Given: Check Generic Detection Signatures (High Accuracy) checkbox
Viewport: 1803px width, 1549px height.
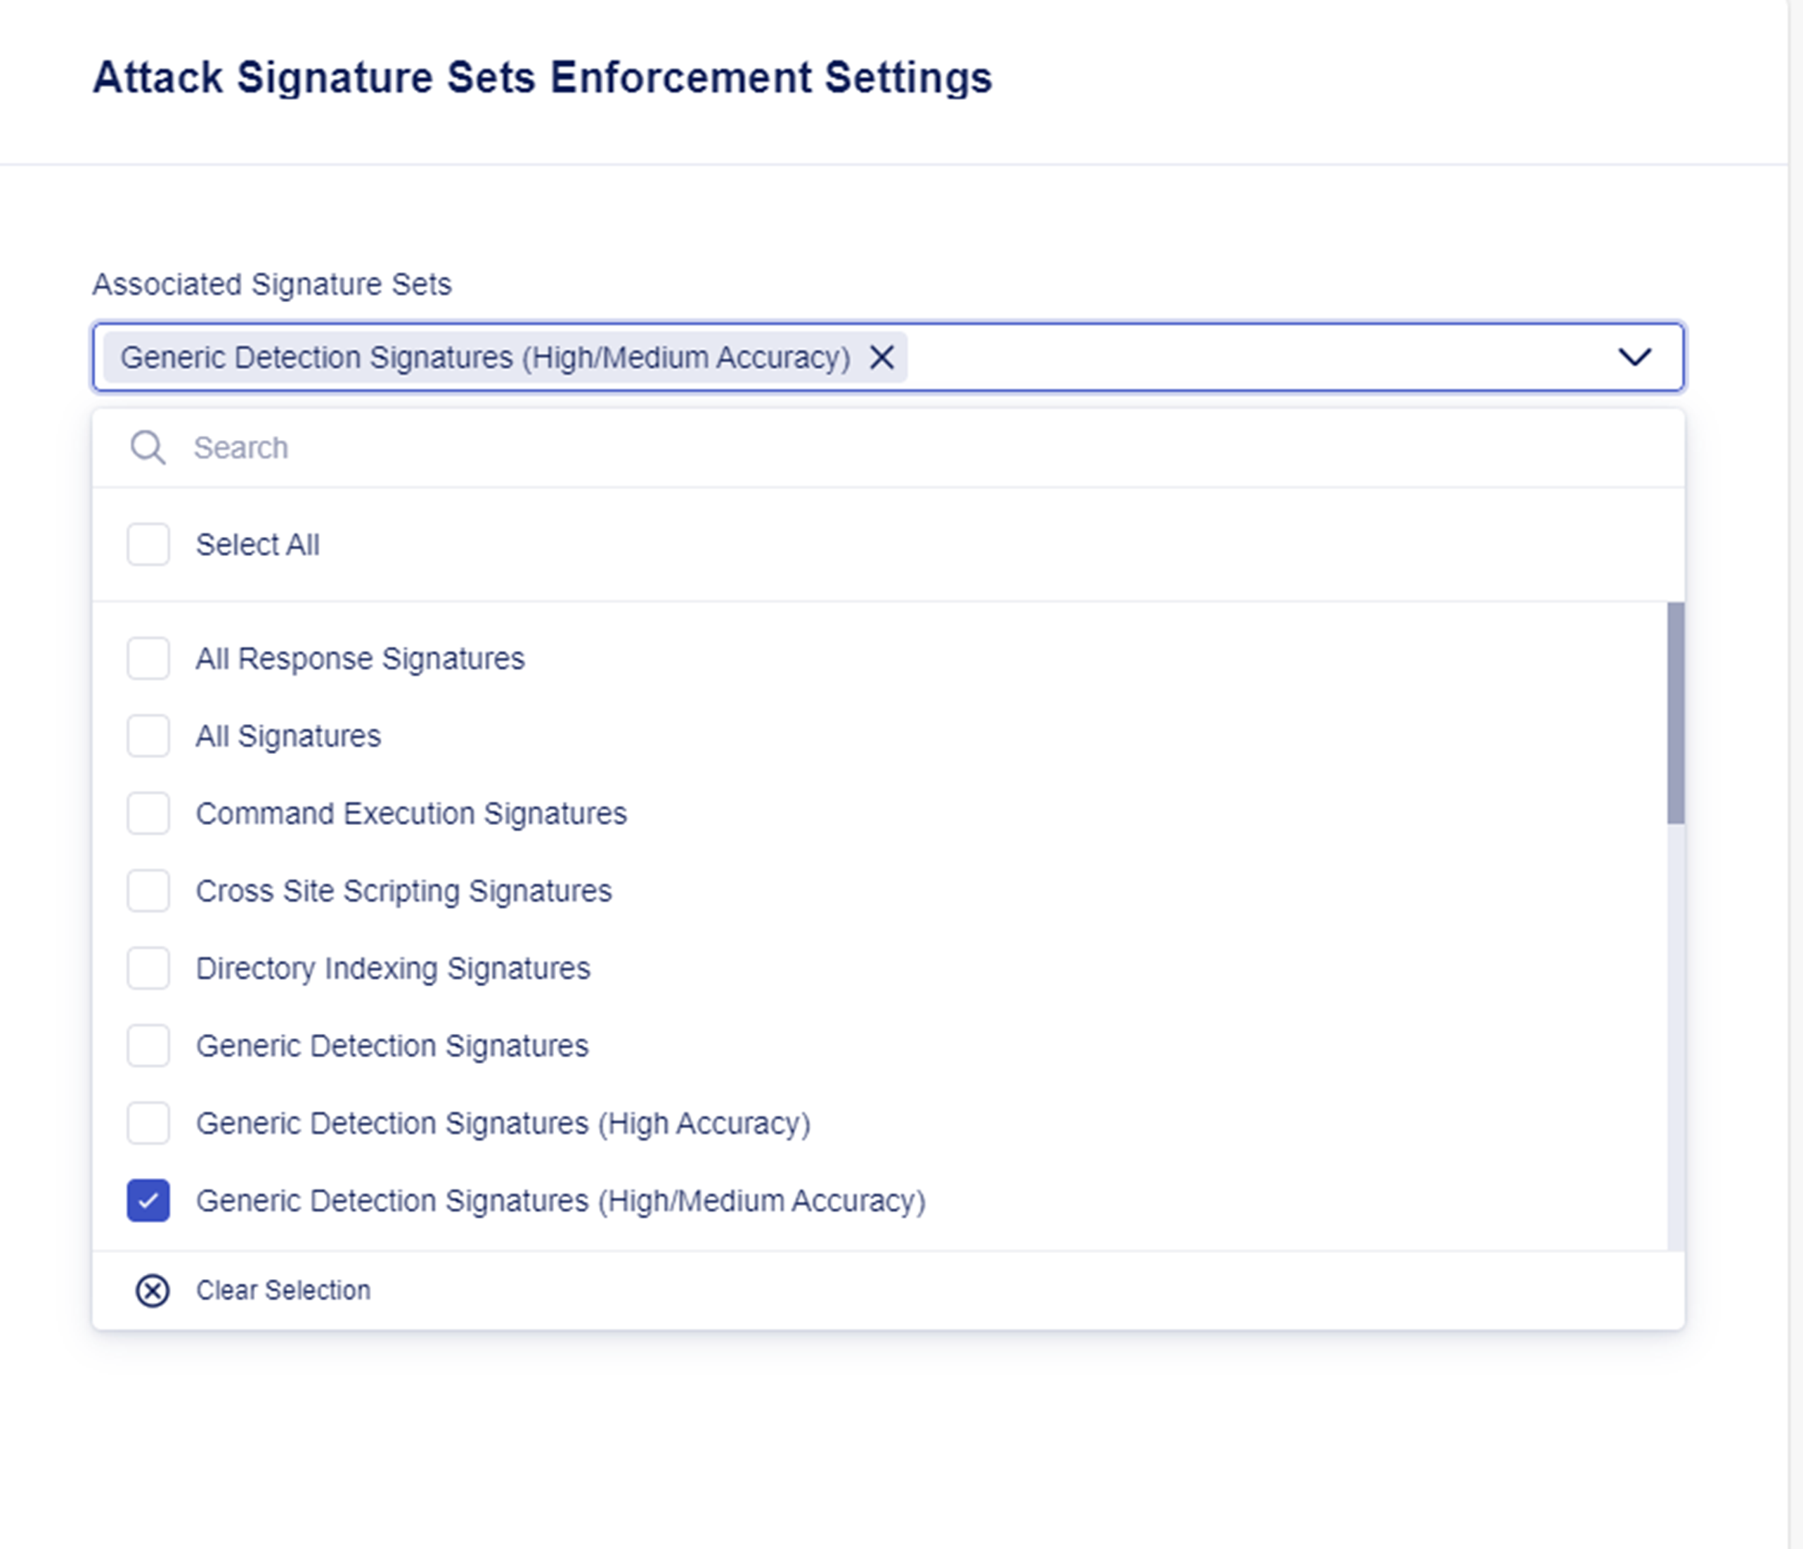Looking at the screenshot, I should [x=148, y=1122].
